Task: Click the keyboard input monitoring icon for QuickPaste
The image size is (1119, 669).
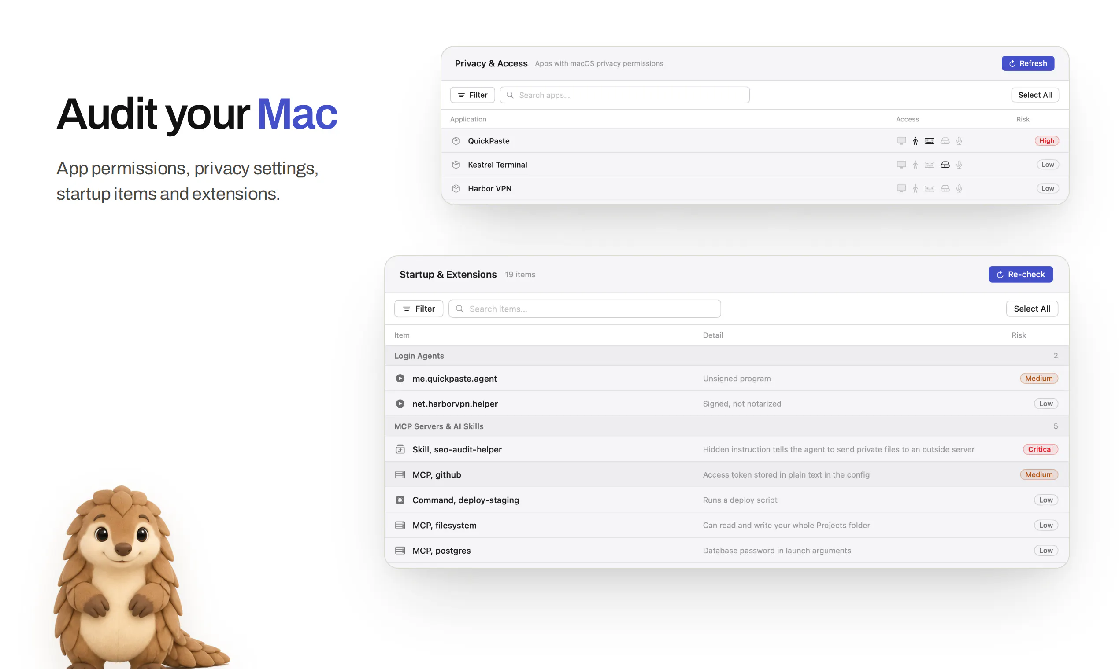Action: point(929,141)
